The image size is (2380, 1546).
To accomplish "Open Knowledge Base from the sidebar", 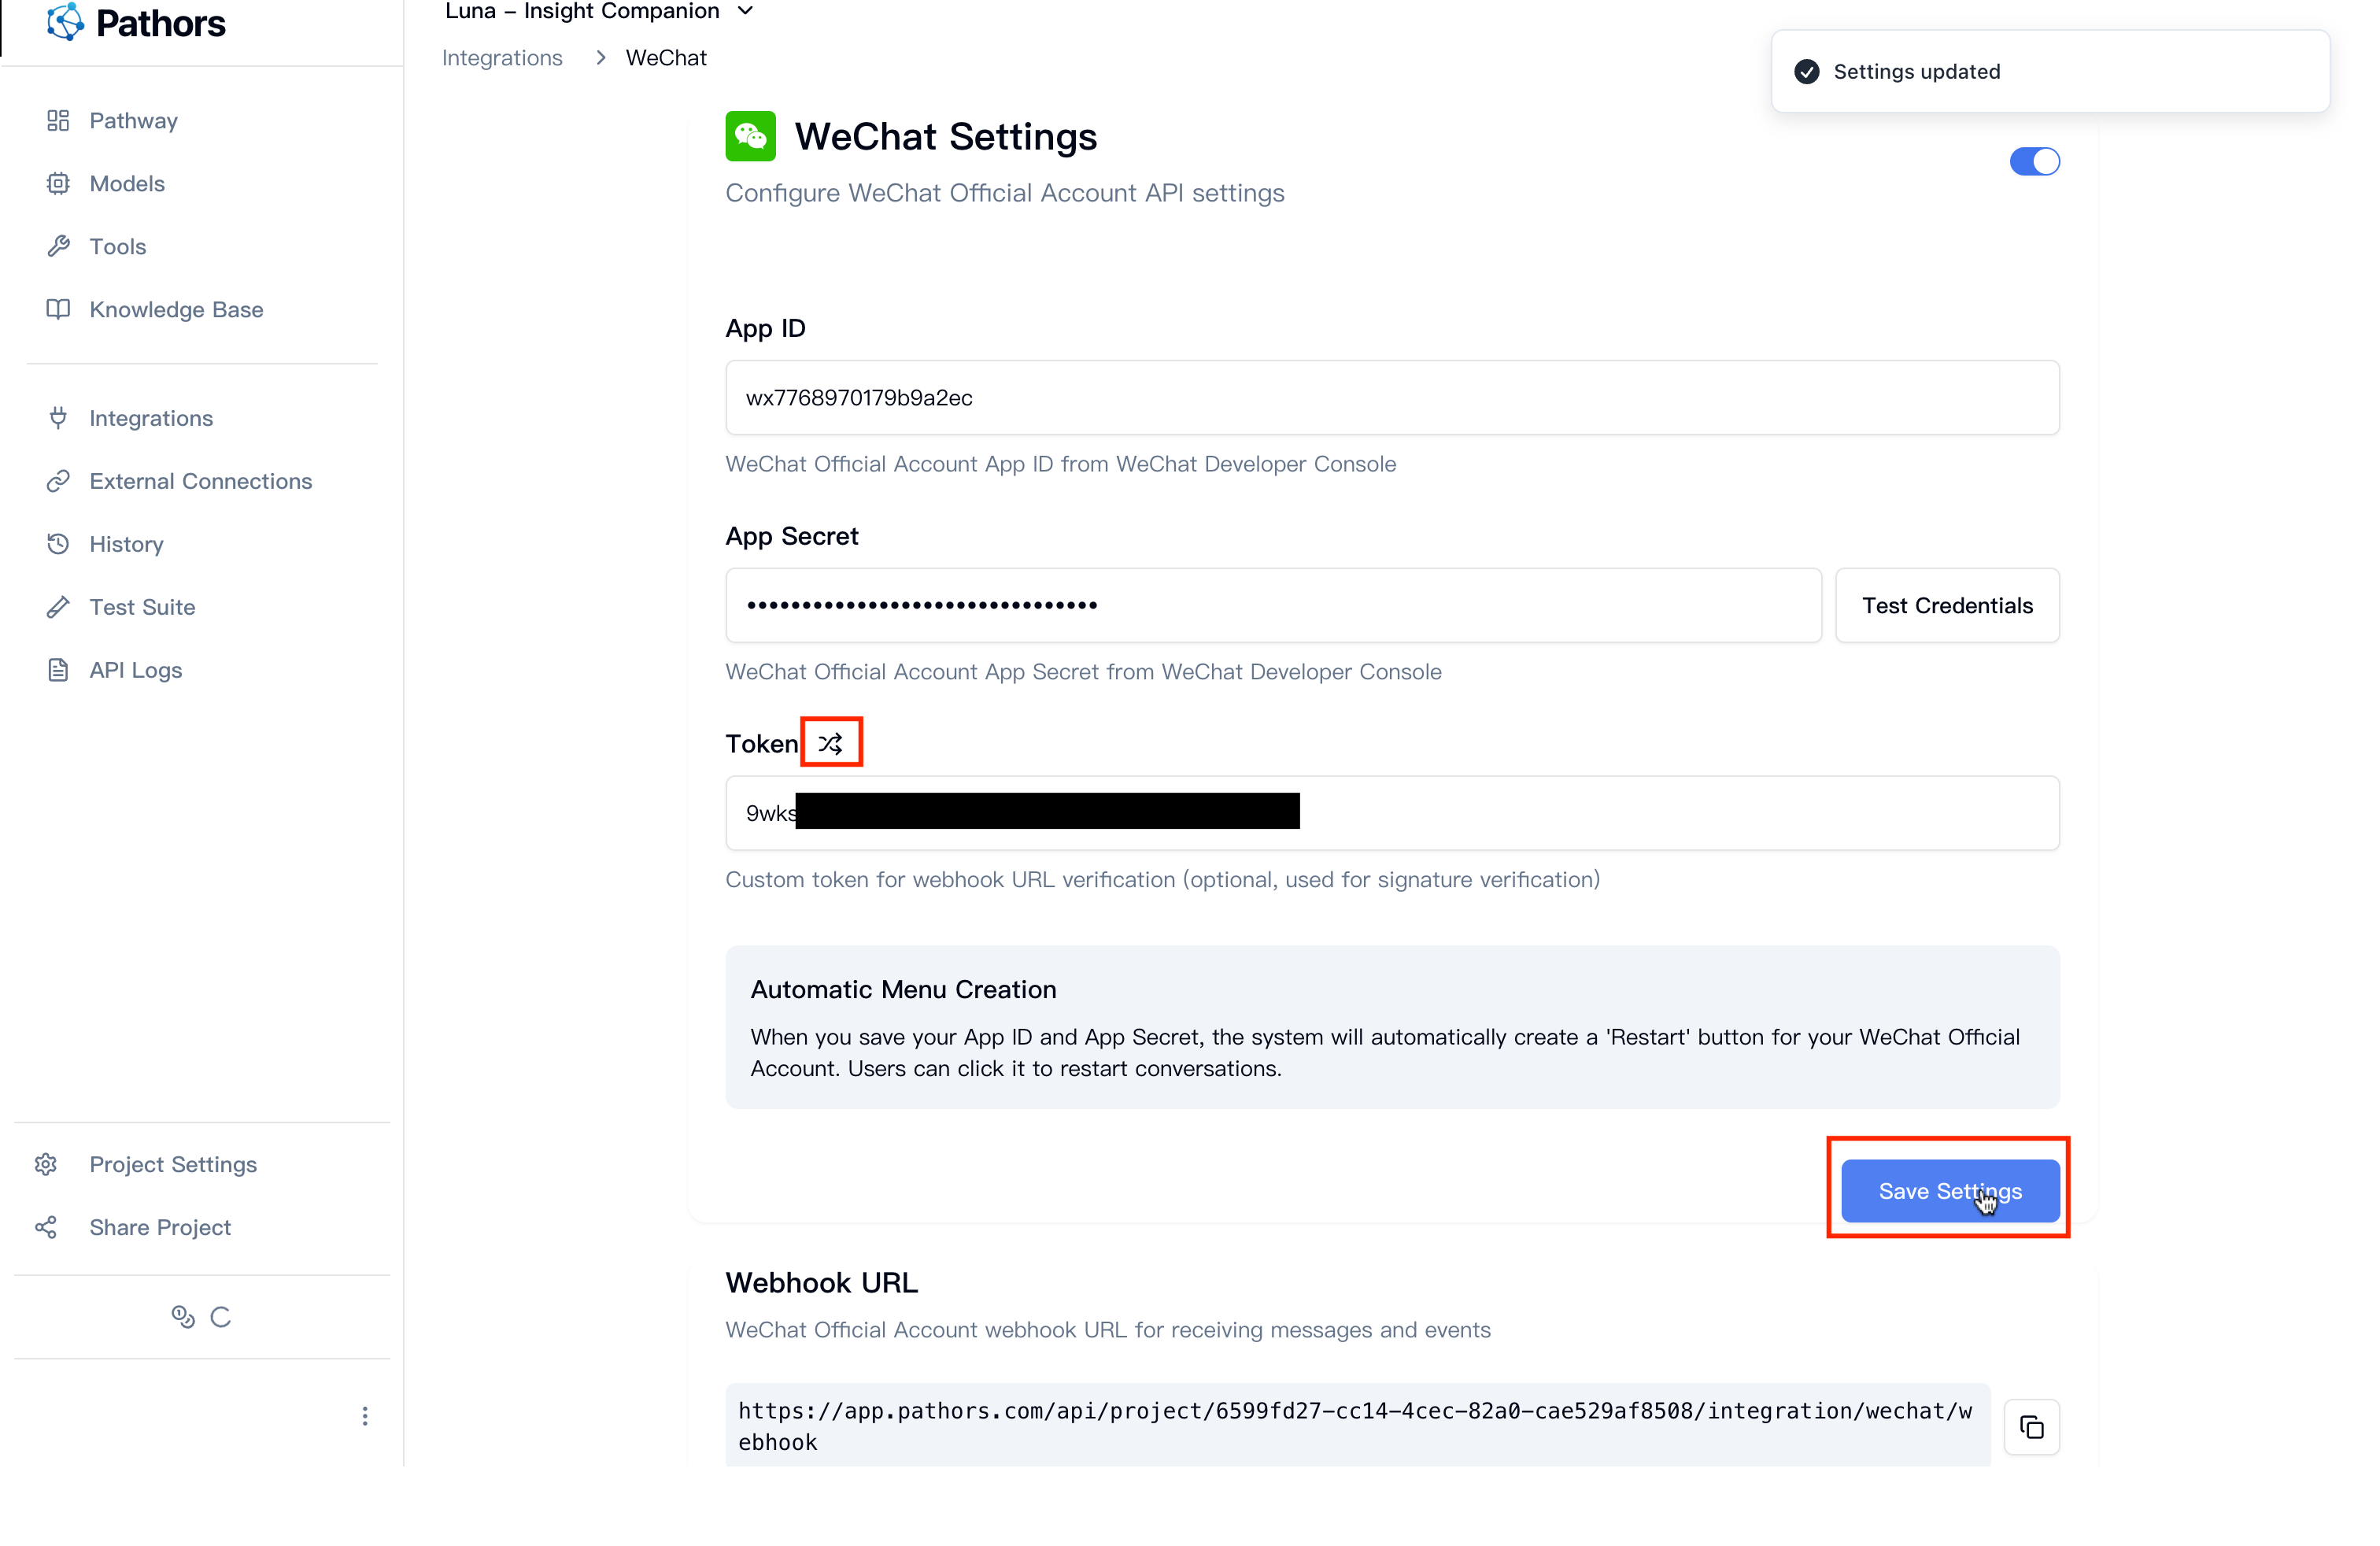I will tap(175, 309).
